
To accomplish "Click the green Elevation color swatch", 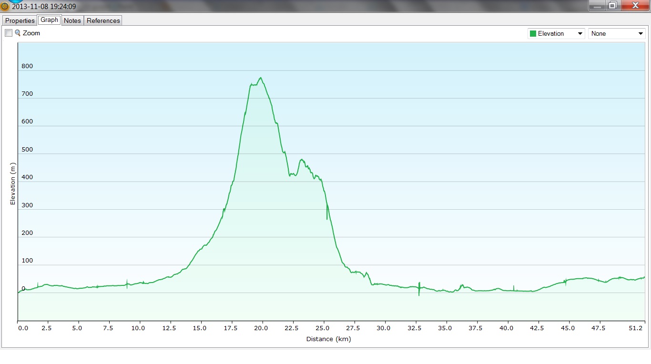I will (x=533, y=33).
